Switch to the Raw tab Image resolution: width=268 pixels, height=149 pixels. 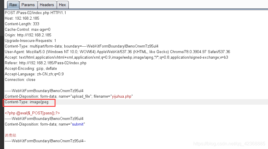(x=13, y=5)
